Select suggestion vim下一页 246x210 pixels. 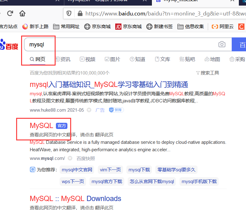coord(111,170)
